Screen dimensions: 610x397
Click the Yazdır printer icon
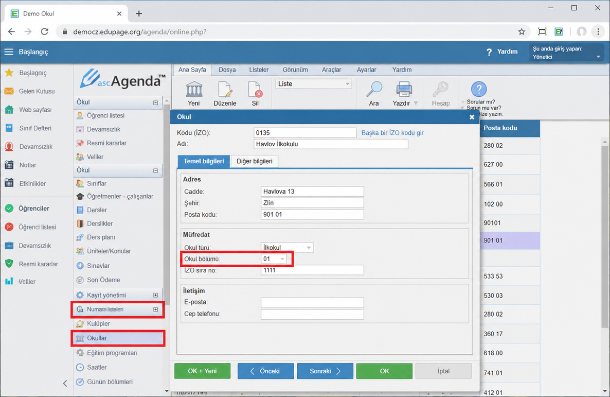(x=404, y=89)
